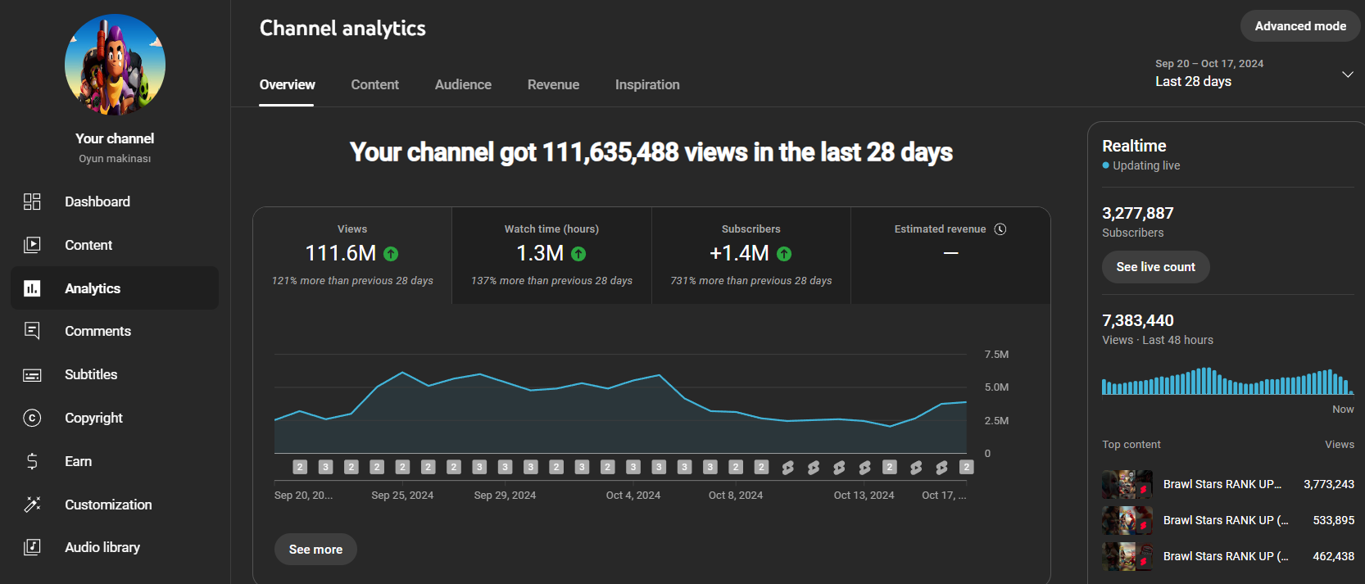Click the channel avatar picture
This screenshot has height=584, width=1365.
115,65
